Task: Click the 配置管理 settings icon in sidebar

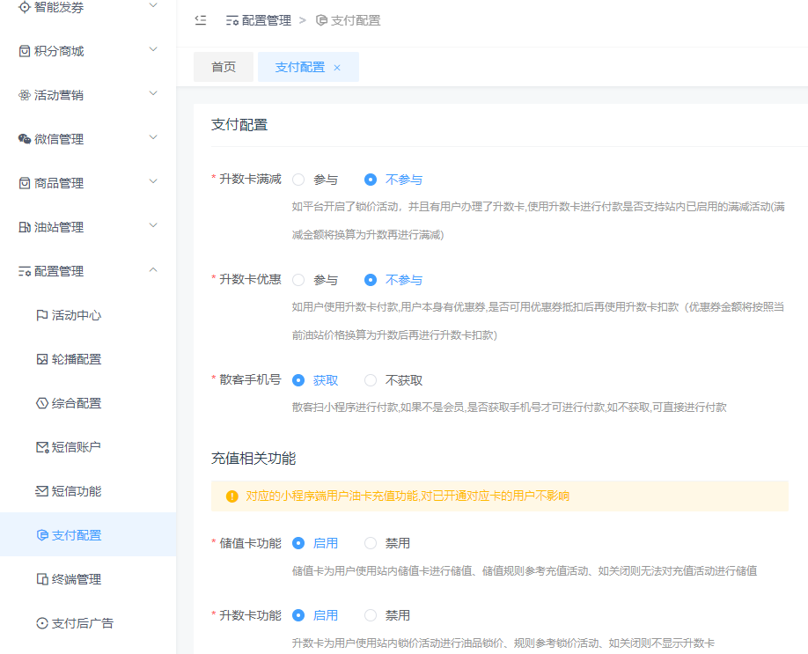Action: pos(25,271)
